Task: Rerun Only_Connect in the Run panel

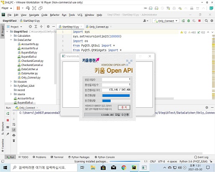Action: pos(8,114)
